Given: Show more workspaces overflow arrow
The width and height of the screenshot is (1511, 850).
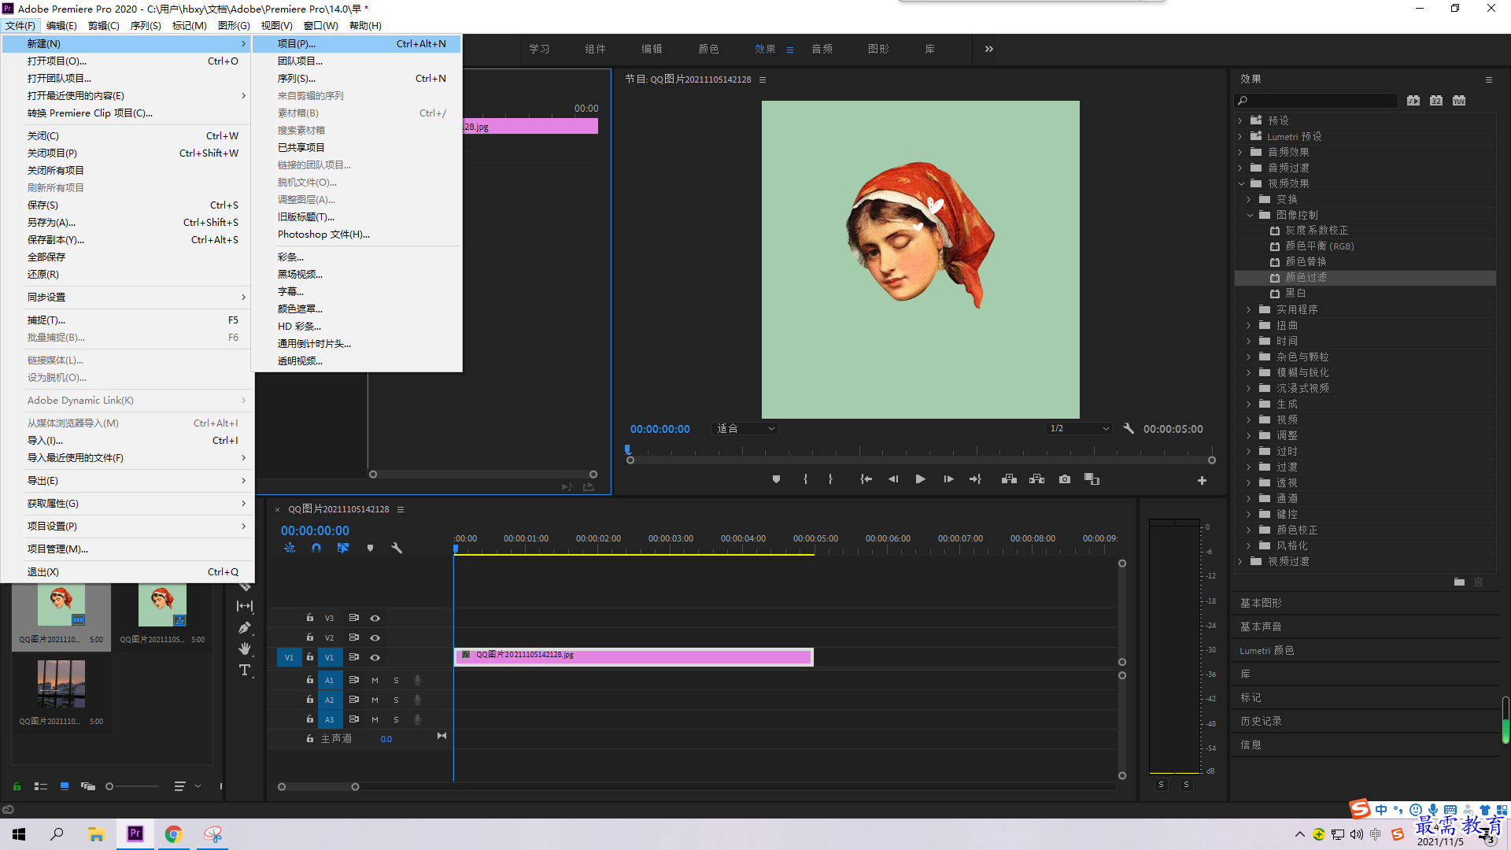Looking at the screenshot, I should 989,49.
